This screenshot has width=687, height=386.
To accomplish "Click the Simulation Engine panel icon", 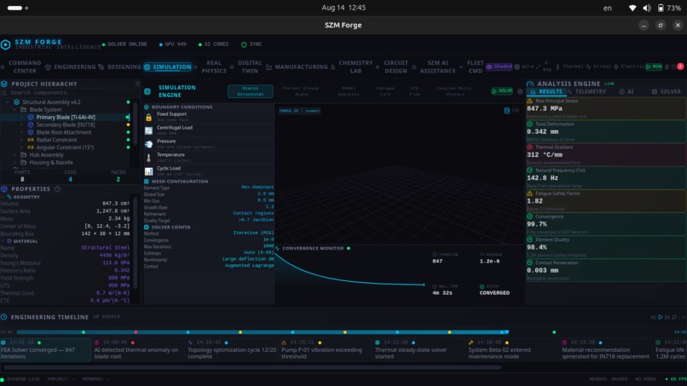I will pyautogui.click(x=147, y=91).
